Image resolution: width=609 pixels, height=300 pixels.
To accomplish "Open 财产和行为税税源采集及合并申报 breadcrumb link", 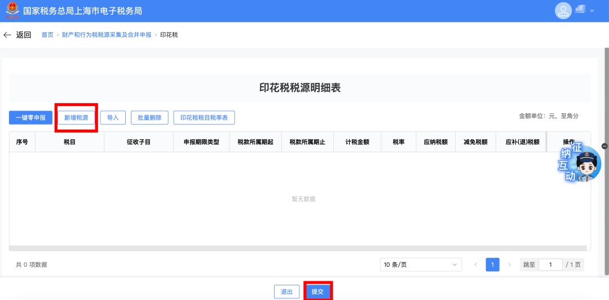I will tap(107, 35).
